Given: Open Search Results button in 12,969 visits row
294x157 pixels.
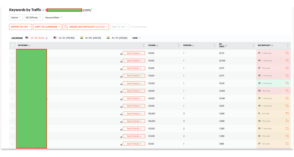Looking at the screenshot, I should [x=134, y=91].
